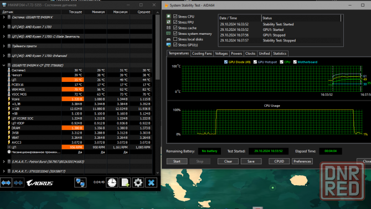Open HWiNFO sensor settings gear icon
The height and width of the screenshot is (209, 371).
(x=138, y=182)
